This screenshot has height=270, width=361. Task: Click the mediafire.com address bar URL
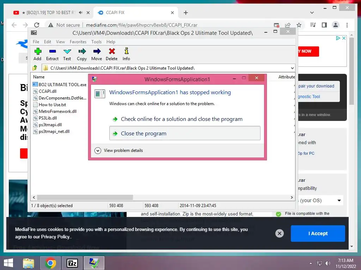coord(142,25)
